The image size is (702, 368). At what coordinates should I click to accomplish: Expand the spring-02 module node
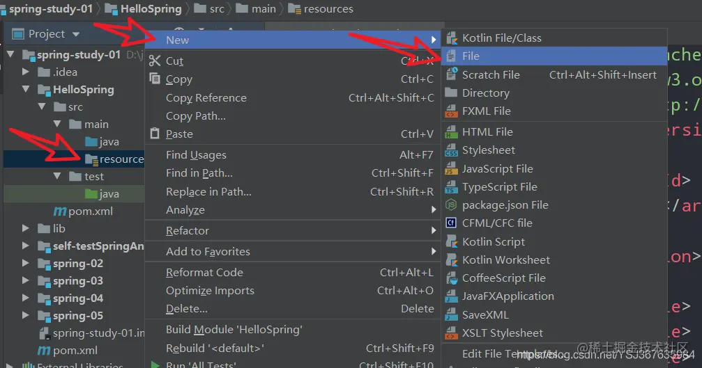(26, 264)
